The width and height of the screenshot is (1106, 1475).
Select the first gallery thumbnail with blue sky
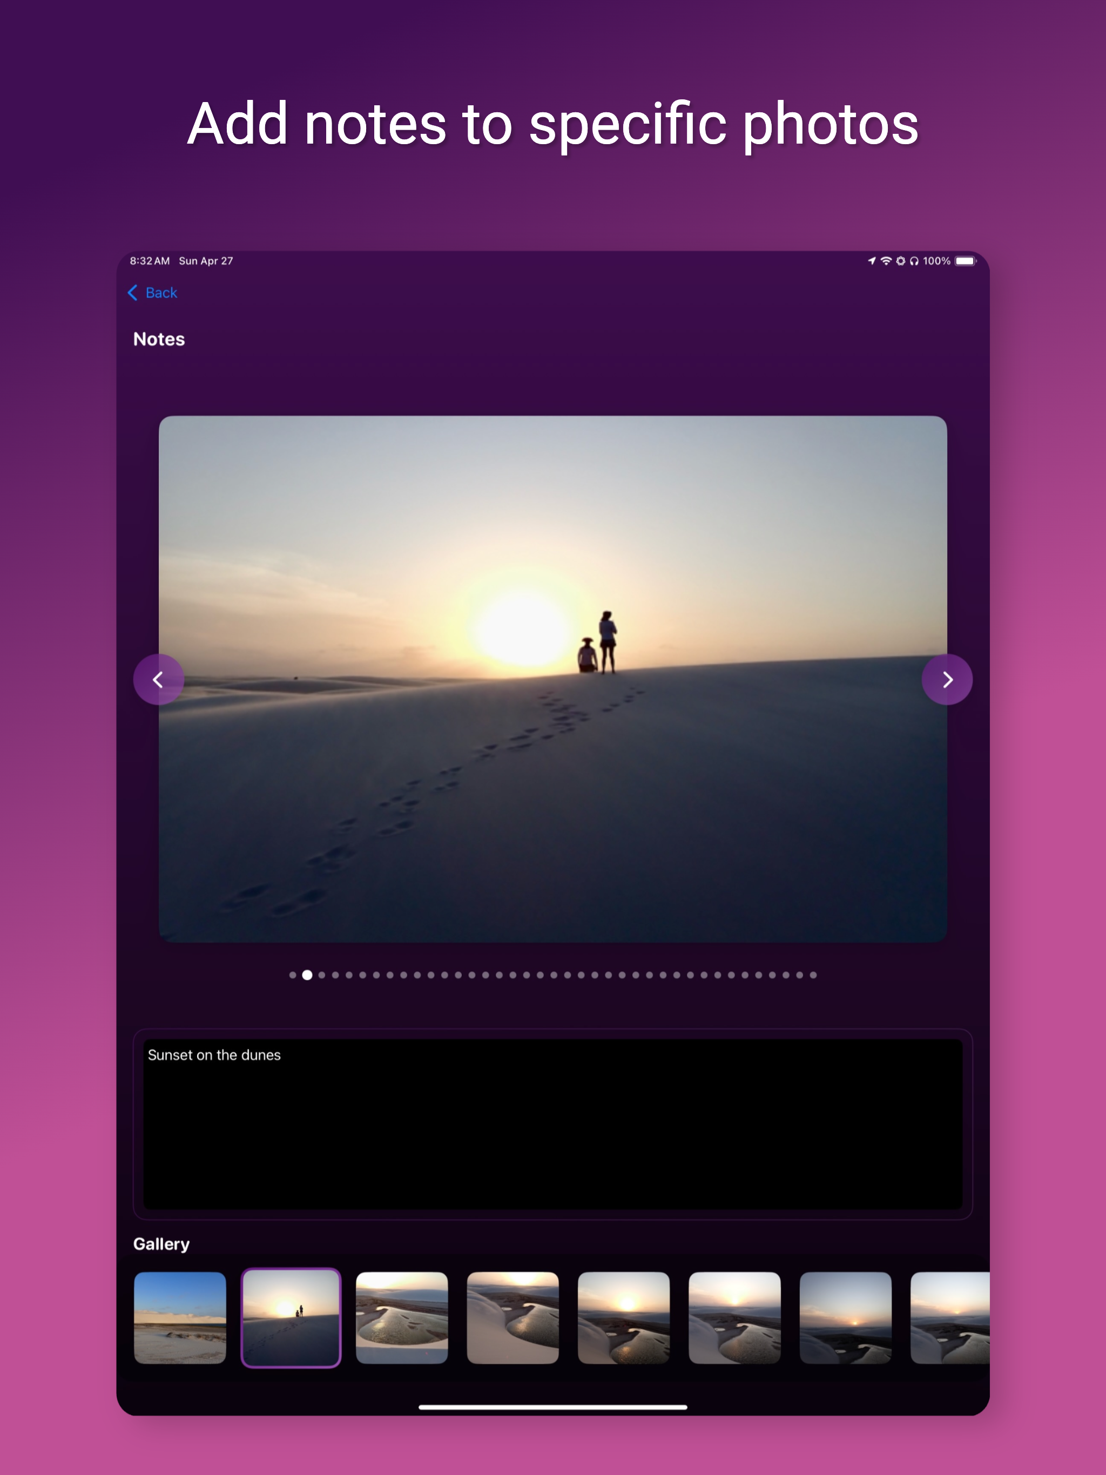point(180,1318)
